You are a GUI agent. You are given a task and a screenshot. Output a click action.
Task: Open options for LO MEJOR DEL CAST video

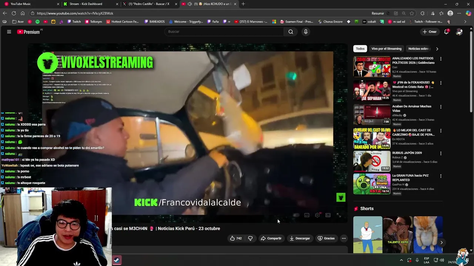441,131
